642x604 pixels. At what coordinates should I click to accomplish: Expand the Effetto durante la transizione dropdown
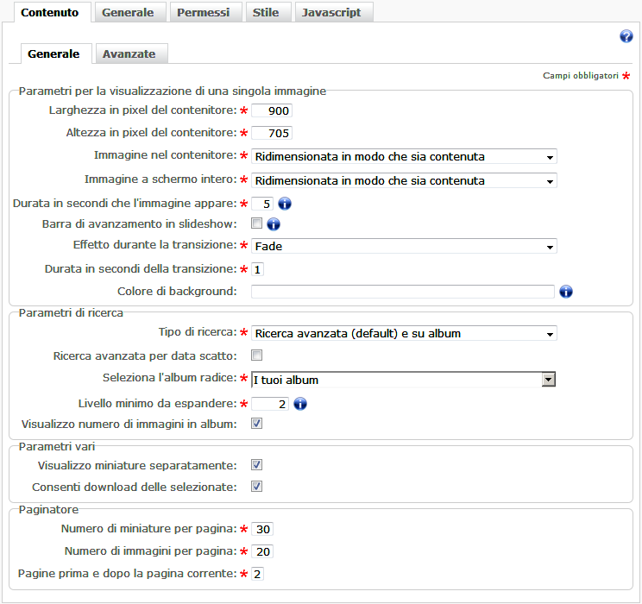pyautogui.click(x=403, y=246)
